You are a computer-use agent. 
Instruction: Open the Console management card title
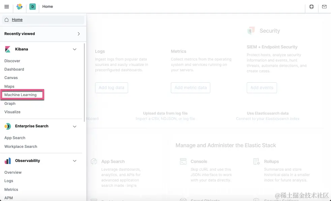coord(199,161)
